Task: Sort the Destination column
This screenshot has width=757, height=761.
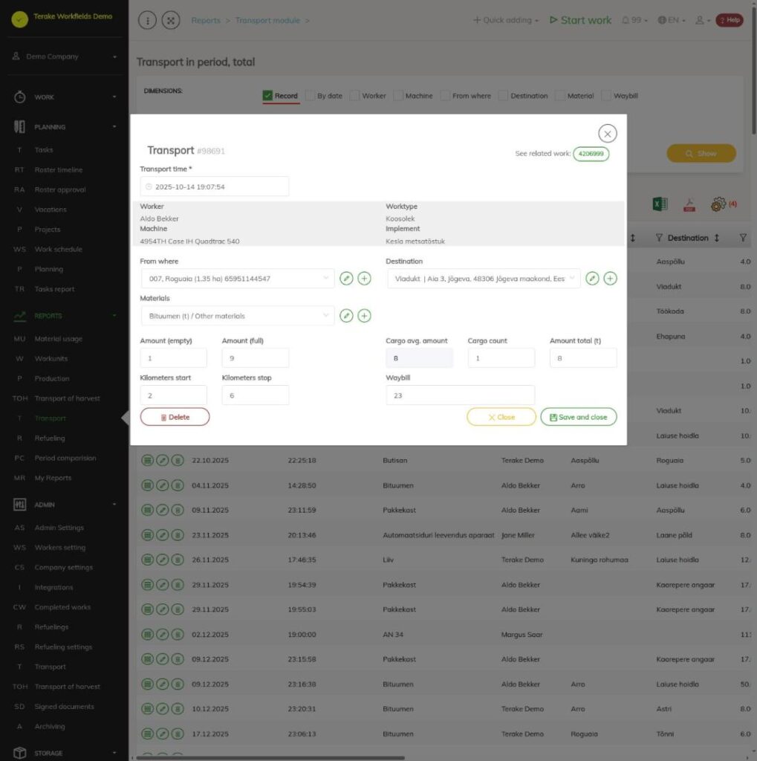Action: (717, 238)
